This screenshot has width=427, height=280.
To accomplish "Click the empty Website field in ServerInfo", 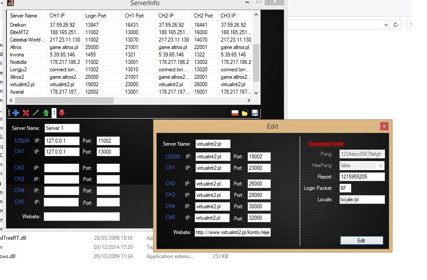I will [x=82, y=217].
